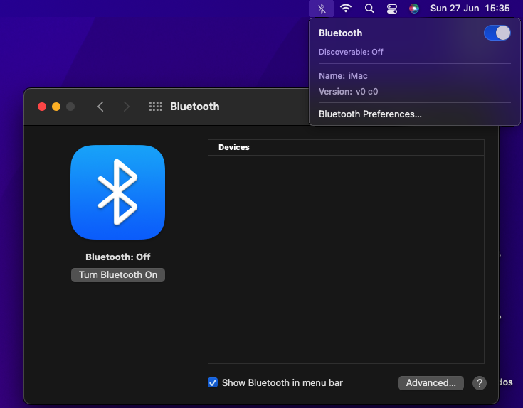This screenshot has height=408, width=523.
Task: Uncheck Show Bluetooth in menu bar
Action: coord(213,382)
